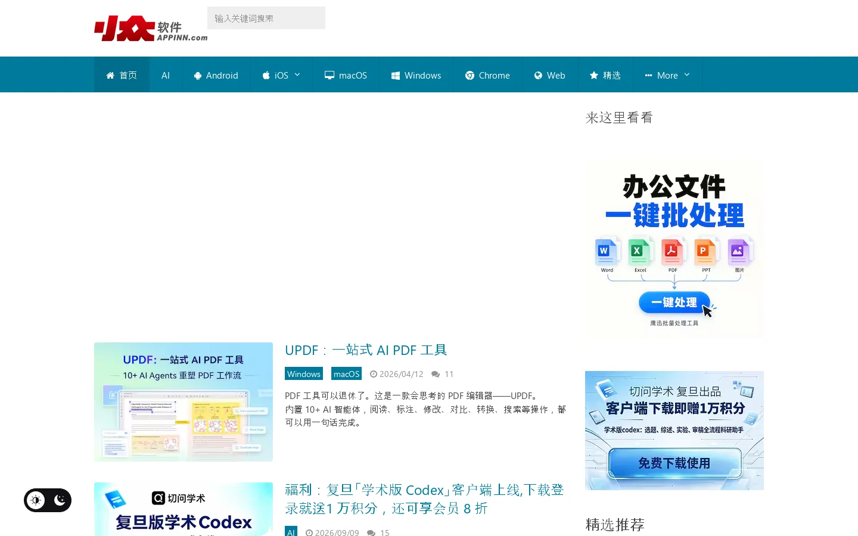This screenshot has height=536, width=858.
Task: Click the home icon in navigation
Action: click(x=110, y=75)
